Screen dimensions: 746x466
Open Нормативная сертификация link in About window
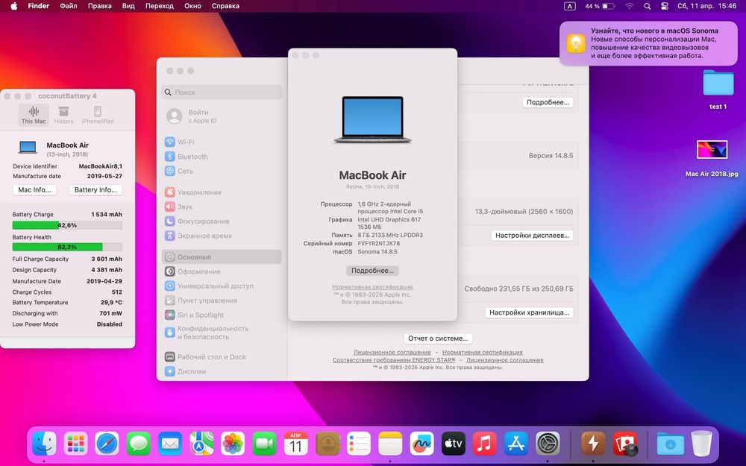[372, 287]
